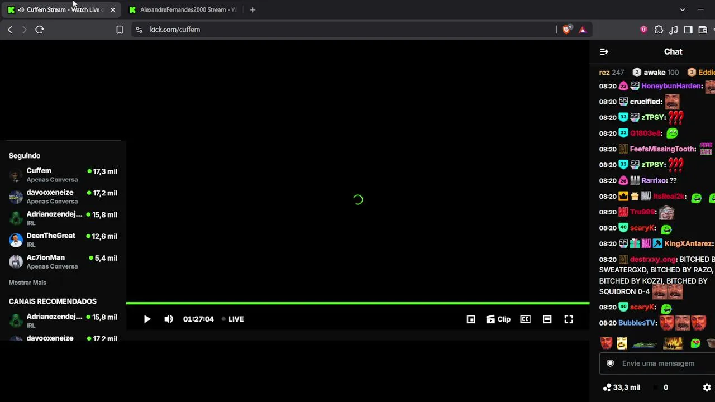
Task: Select KingXAntarez username in chat
Action: (x=688, y=244)
